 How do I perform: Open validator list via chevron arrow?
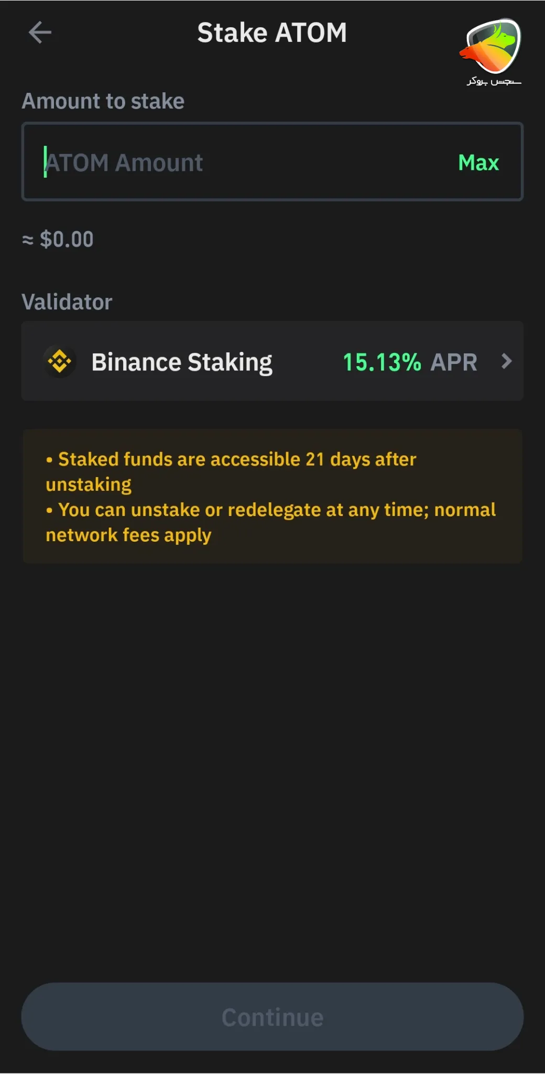tap(506, 361)
